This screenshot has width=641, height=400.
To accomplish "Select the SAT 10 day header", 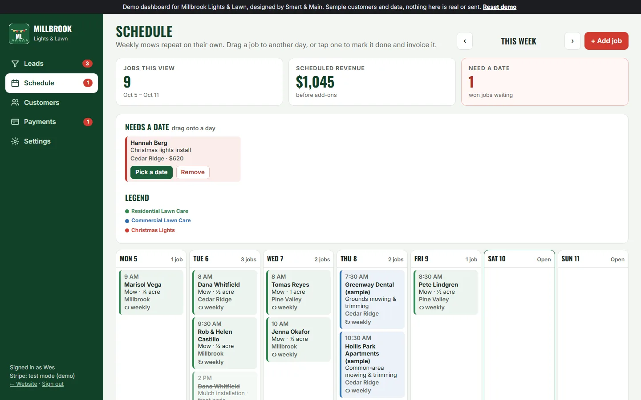I will pos(519,259).
